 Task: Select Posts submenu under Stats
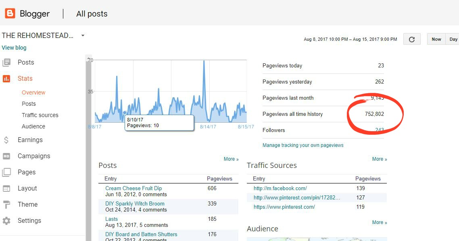29,104
